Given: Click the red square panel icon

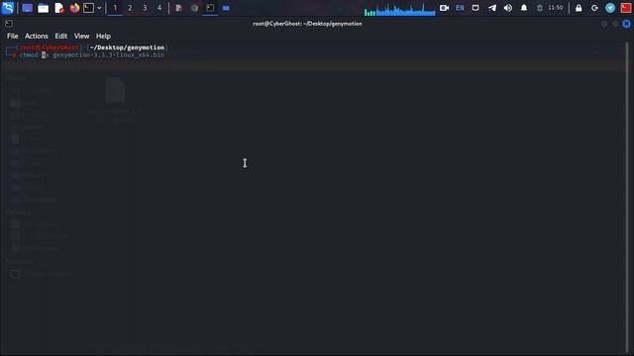Looking at the screenshot, I should pyautogui.click(x=626, y=8).
